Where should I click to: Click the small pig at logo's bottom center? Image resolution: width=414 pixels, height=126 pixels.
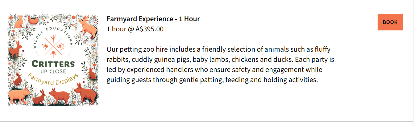59,94
